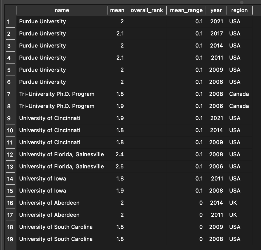
Task: Click row number 12 header
Action: point(10,155)
